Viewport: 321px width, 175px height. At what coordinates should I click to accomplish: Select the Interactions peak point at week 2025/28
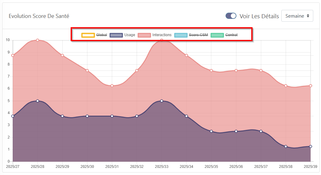[x=37, y=40]
